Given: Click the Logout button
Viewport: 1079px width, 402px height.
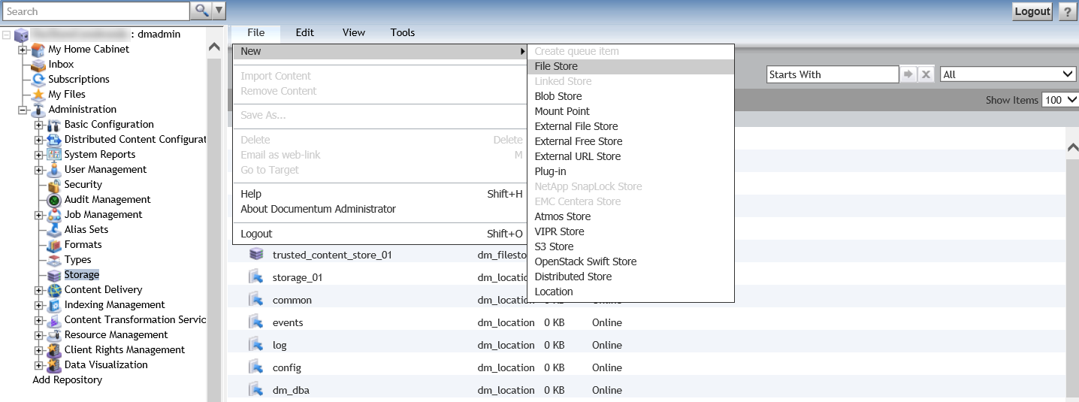Looking at the screenshot, I should [x=1032, y=11].
